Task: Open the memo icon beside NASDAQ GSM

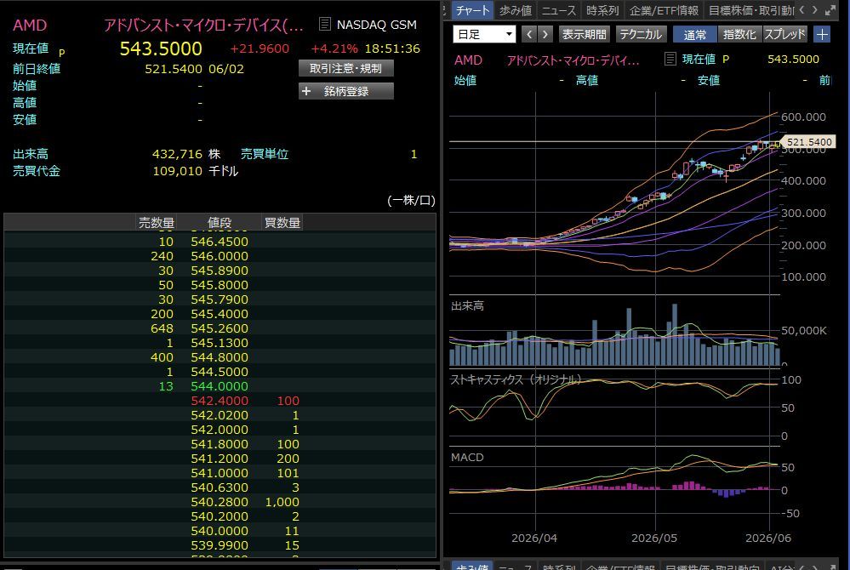Action: pyautogui.click(x=325, y=24)
